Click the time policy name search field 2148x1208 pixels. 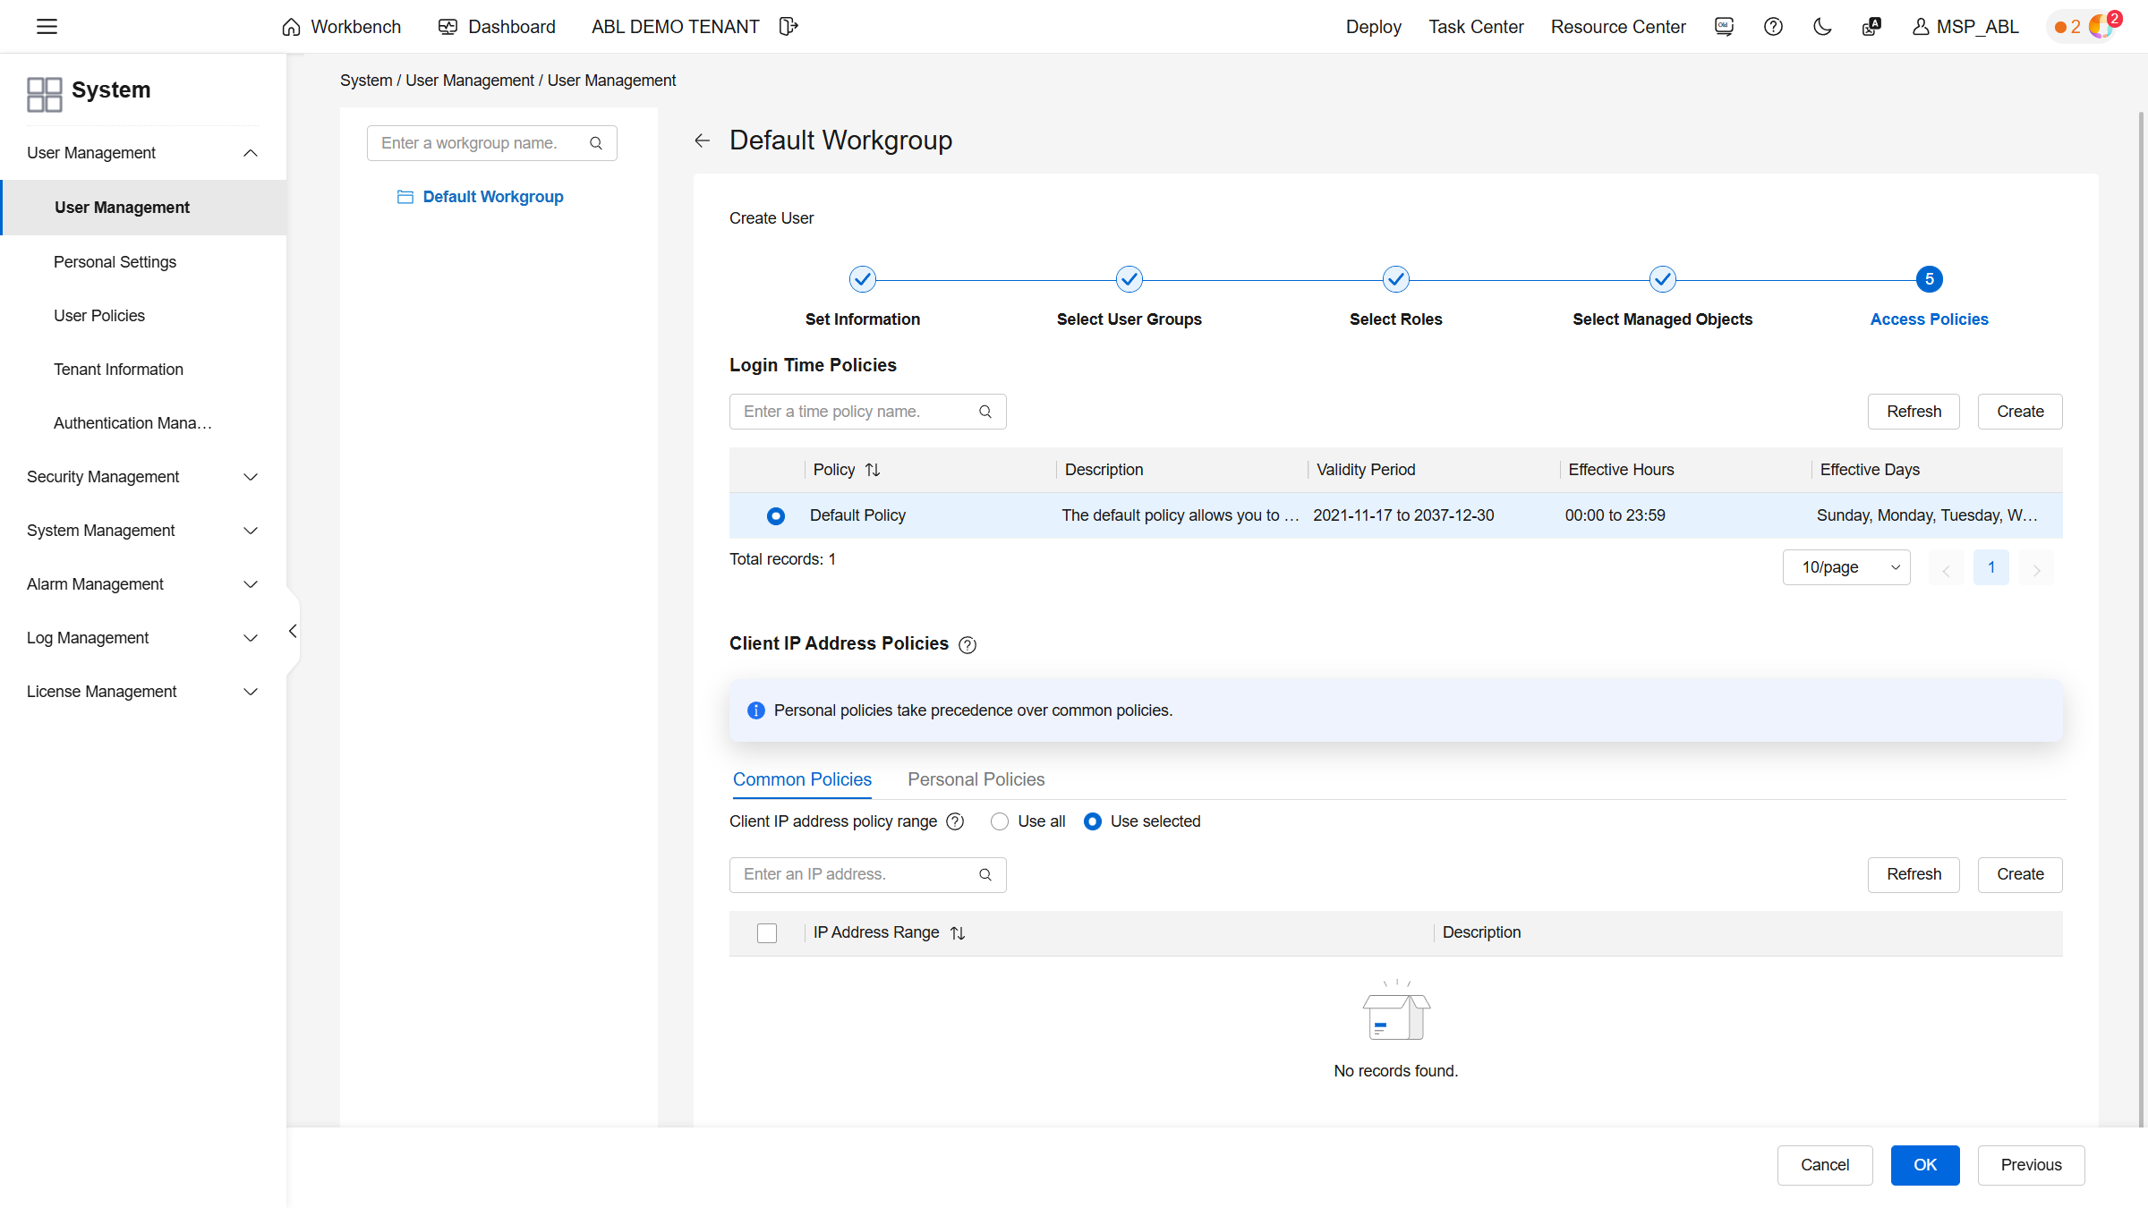coord(855,412)
